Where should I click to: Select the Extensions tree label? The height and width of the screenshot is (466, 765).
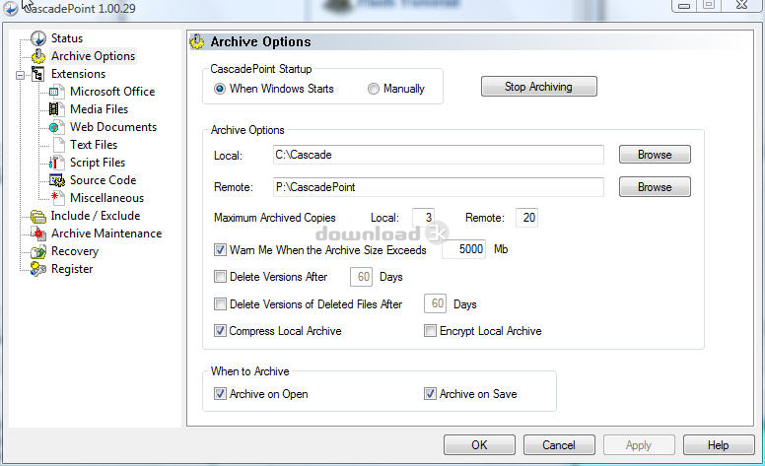click(x=78, y=74)
